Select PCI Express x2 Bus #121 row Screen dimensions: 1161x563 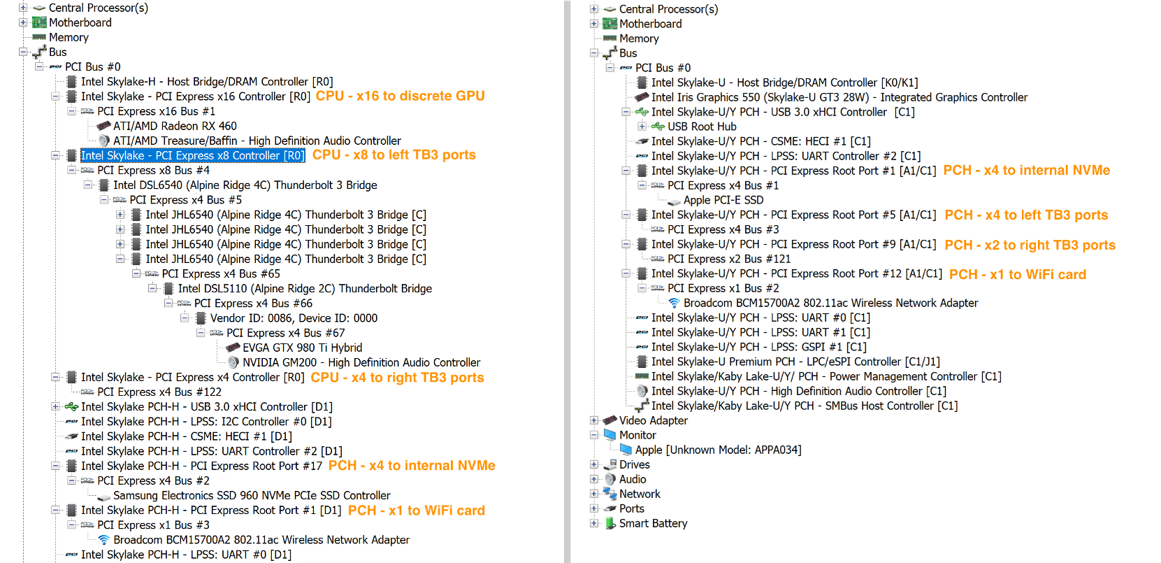(730, 259)
